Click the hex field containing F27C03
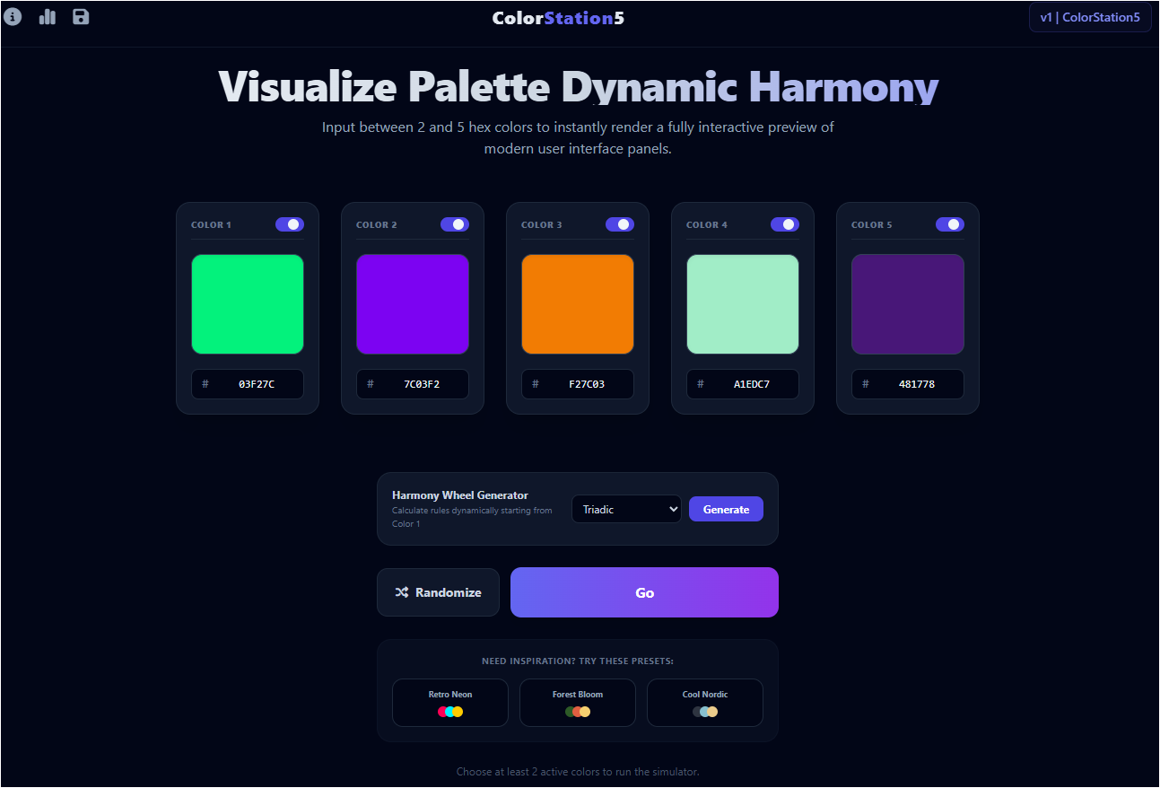Viewport: 1160px width, 788px height. tap(578, 384)
